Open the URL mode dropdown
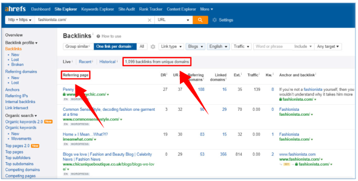 click(x=174, y=20)
